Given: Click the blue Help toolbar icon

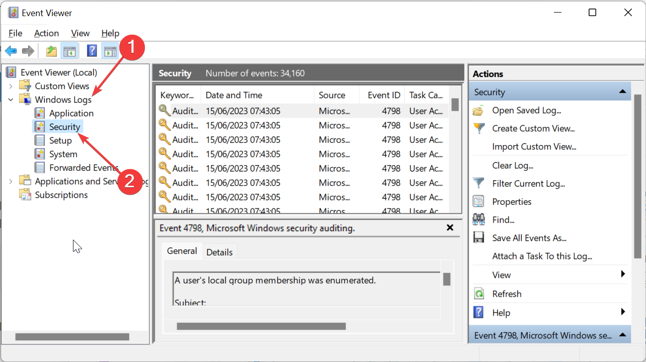Looking at the screenshot, I should (92, 51).
